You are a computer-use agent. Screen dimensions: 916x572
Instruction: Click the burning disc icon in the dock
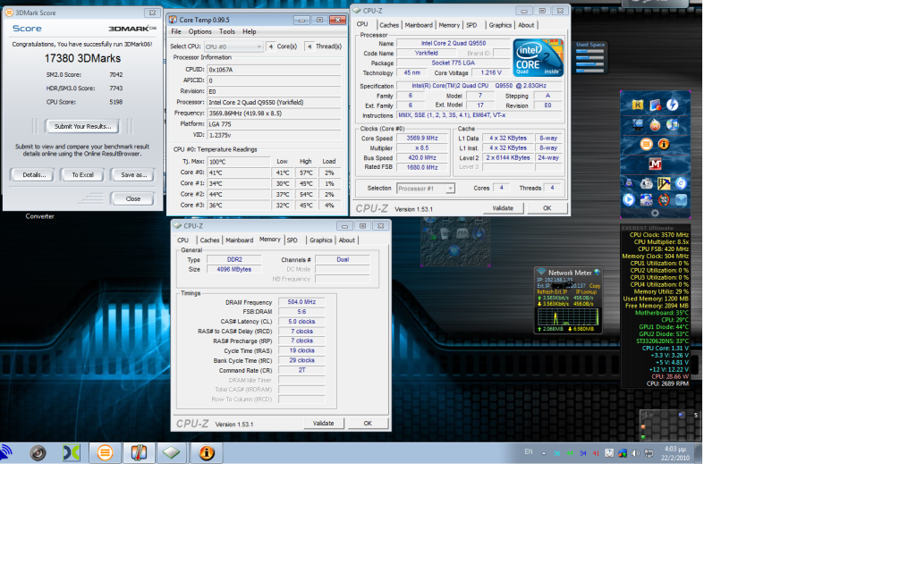655,124
